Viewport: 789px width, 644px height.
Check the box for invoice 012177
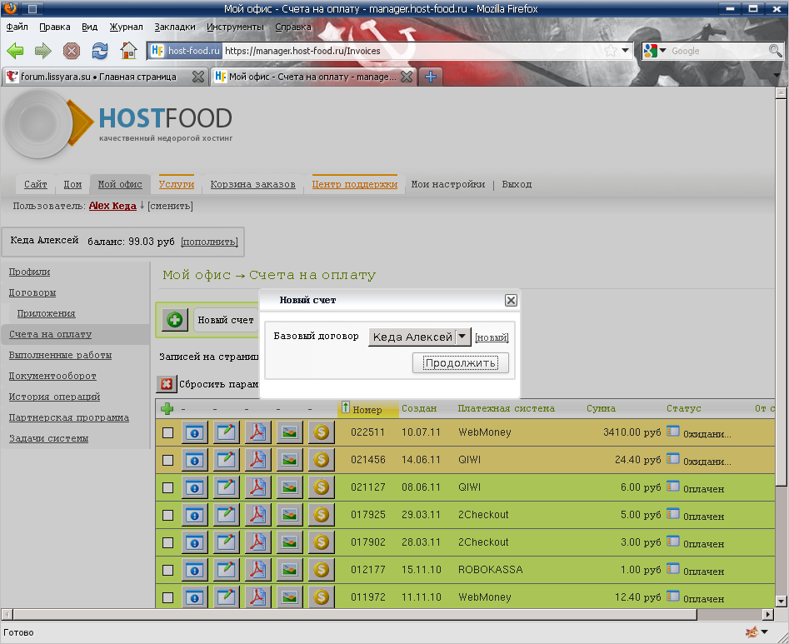coord(168,570)
